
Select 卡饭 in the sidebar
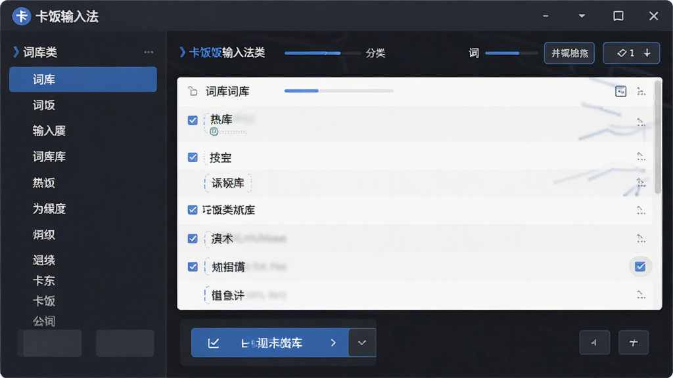pyautogui.click(x=44, y=301)
